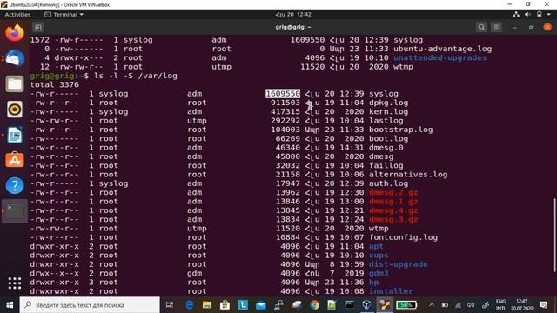The image size is (557, 313).
Task: Open the Windows tray volume icon
Action: pyautogui.click(x=471, y=305)
